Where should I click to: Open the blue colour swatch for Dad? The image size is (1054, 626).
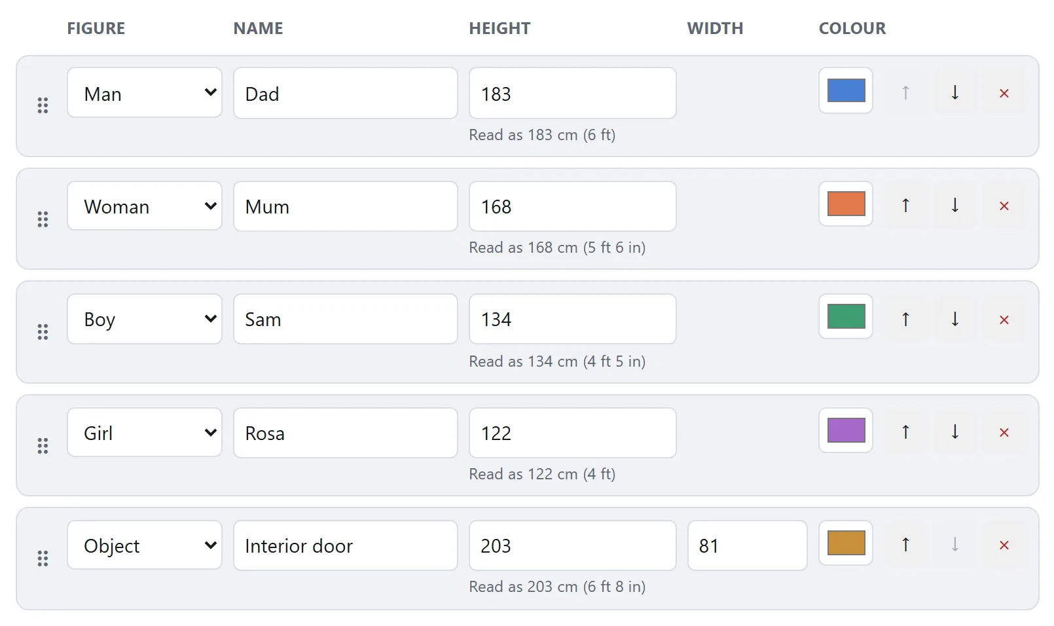click(x=846, y=90)
